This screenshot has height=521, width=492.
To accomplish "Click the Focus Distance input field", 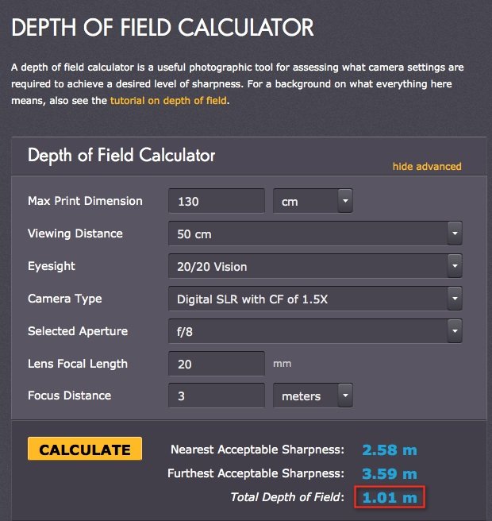I will (x=216, y=396).
